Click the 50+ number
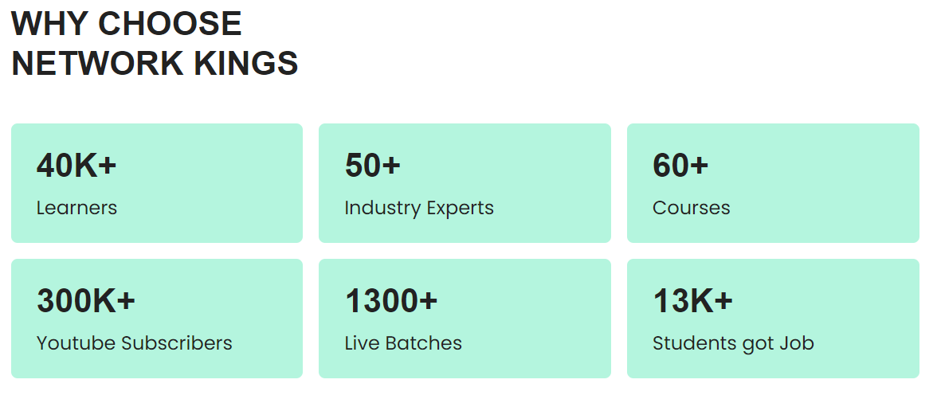The height and width of the screenshot is (399, 937). tap(373, 165)
